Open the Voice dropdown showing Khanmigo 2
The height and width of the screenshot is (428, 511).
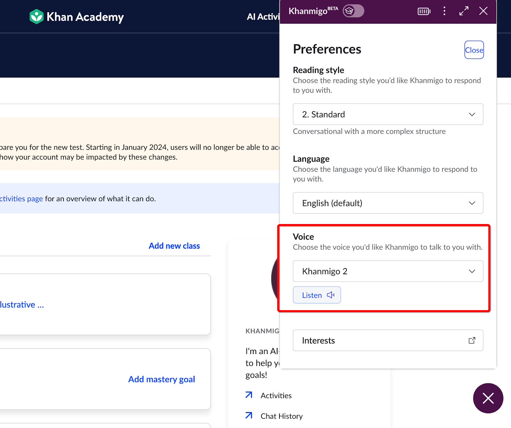point(387,271)
